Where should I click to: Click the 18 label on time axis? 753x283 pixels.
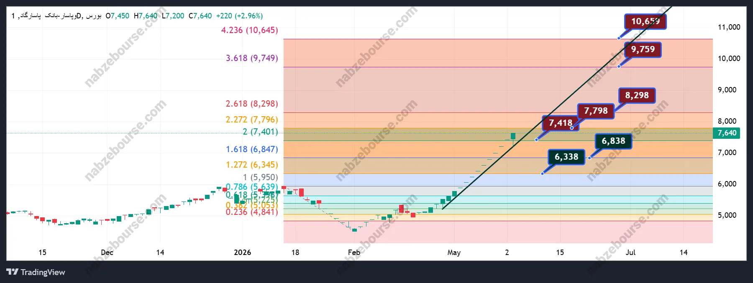295,252
